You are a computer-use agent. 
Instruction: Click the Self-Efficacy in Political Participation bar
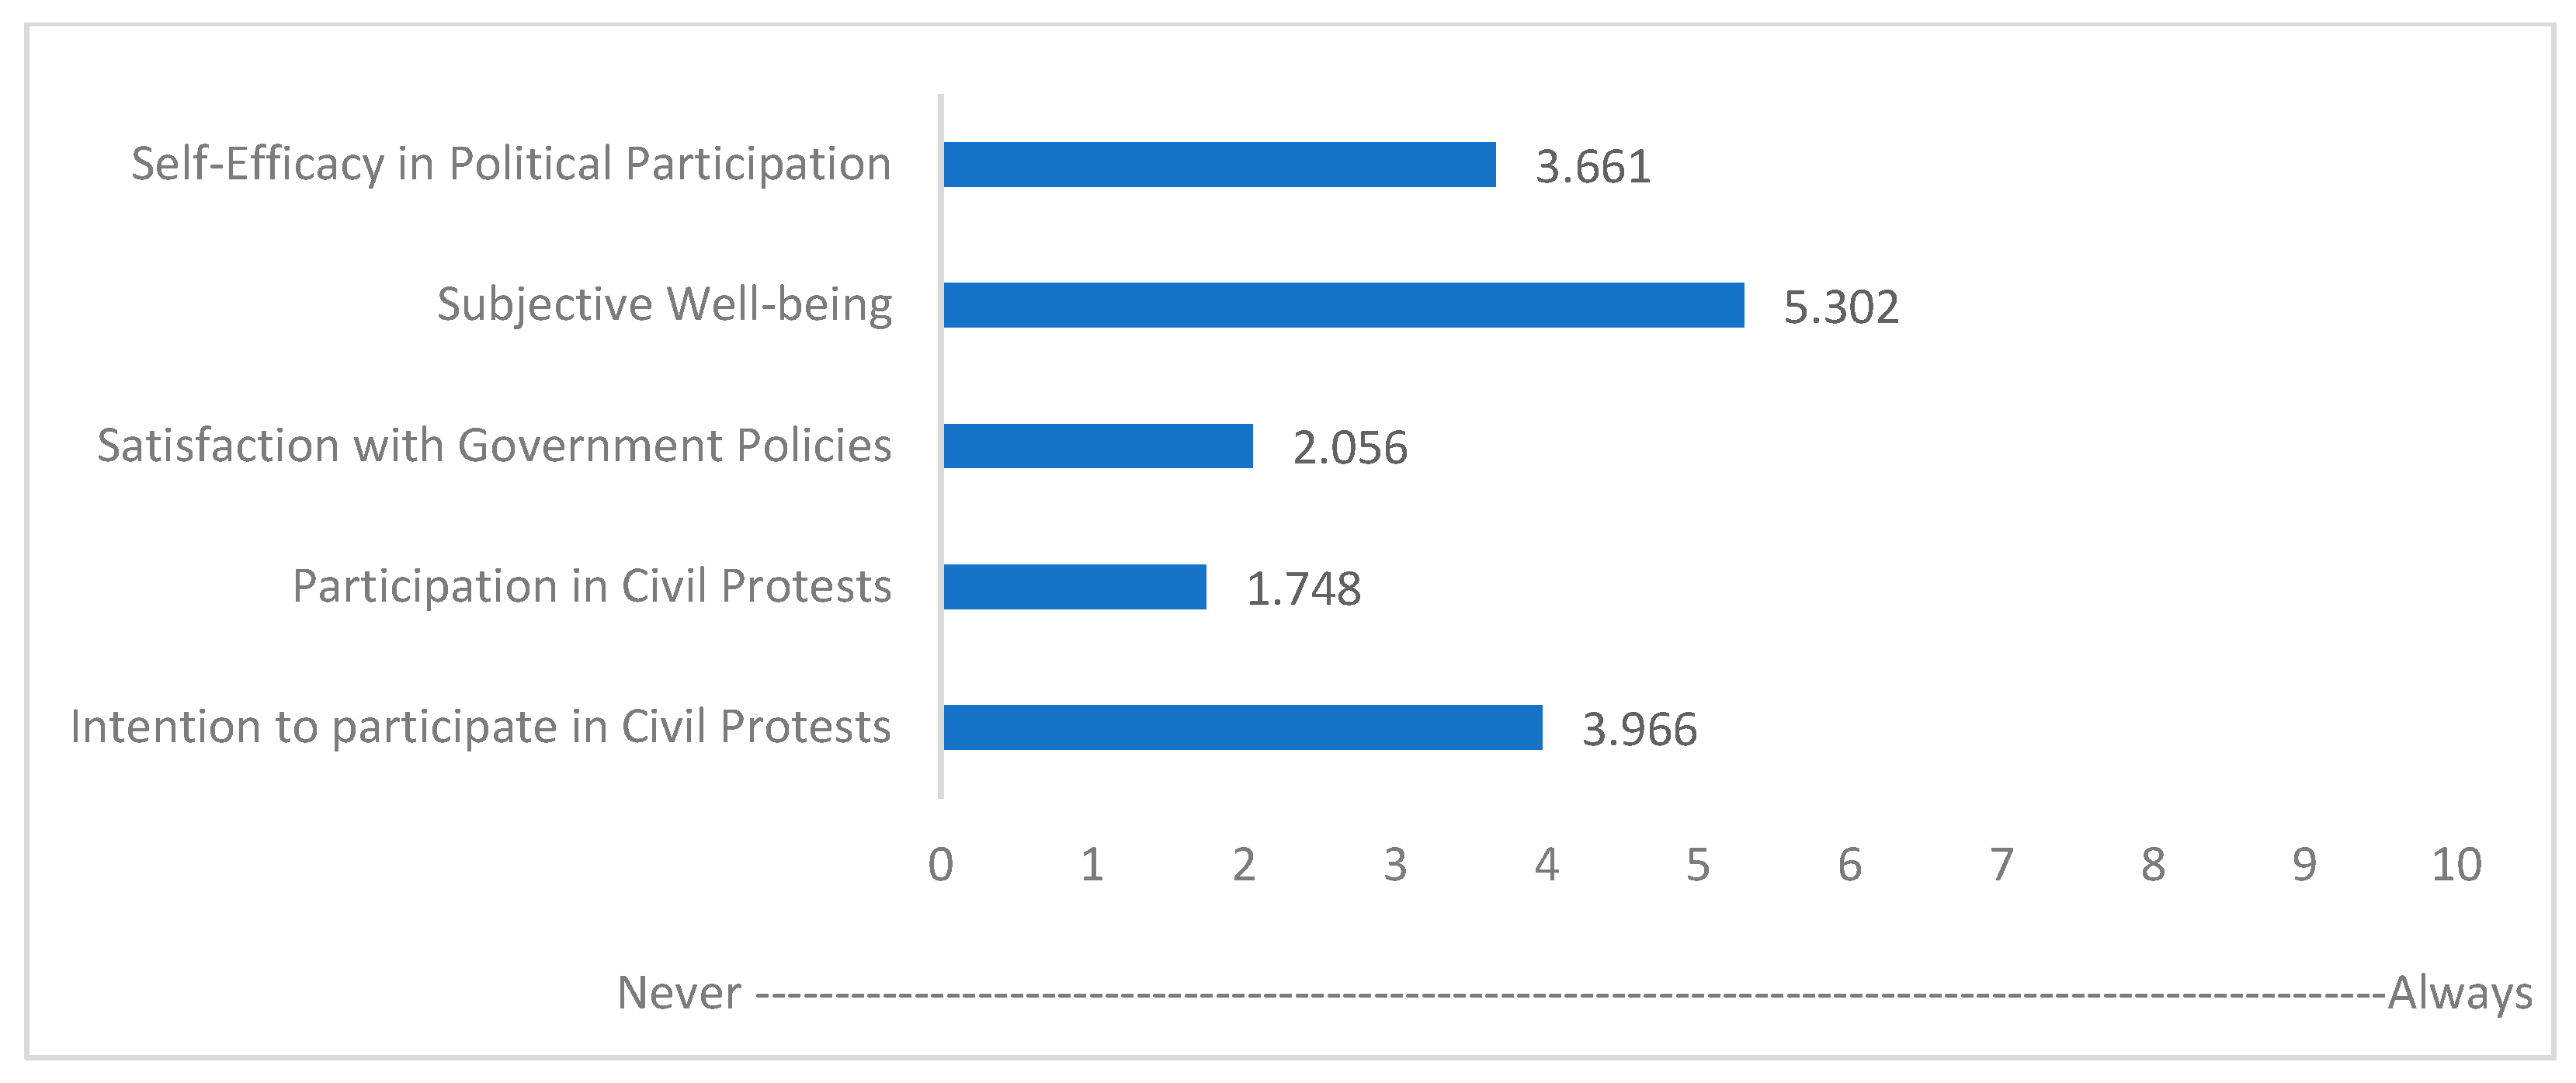click(x=1219, y=165)
